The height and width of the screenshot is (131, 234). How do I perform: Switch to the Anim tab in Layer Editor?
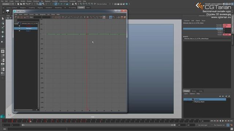point(201,91)
